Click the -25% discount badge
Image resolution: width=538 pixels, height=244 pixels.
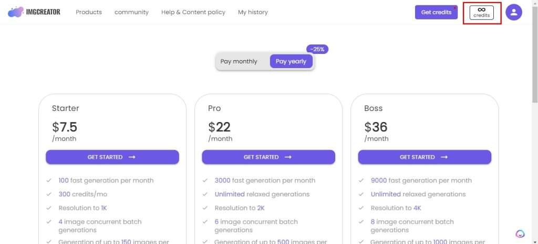[x=317, y=49]
